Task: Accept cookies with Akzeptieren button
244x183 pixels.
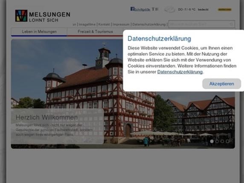Action: (221, 84)
